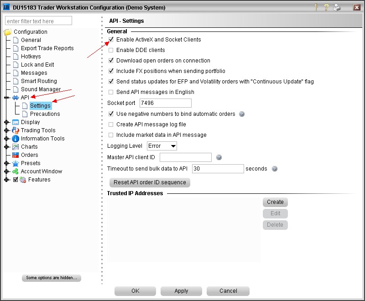Click the Presets crown icon
Viewport: 365px width, 301px height.
coord(16,163)
